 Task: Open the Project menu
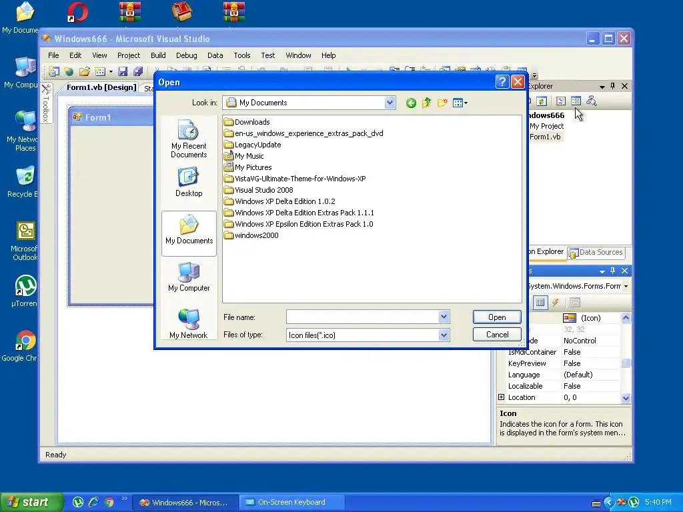coord(129,55)
